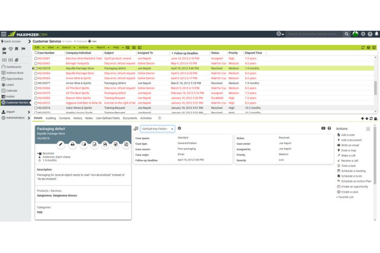Switch to the Auditing tab
Image resolution: width=380 pixels, height=253 pixels.
click(x=51, y=118)
